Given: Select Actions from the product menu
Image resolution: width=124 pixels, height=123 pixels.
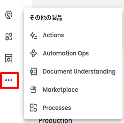Looking at the screenshot, I should click(x=53, y=35).
